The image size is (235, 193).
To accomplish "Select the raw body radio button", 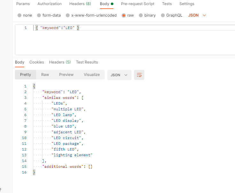I will (124, 15).
